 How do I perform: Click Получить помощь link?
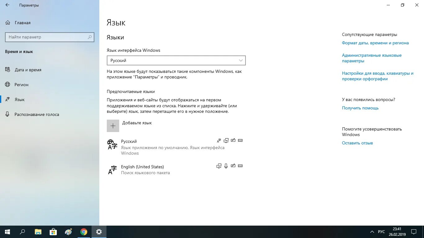click(360, 108)
